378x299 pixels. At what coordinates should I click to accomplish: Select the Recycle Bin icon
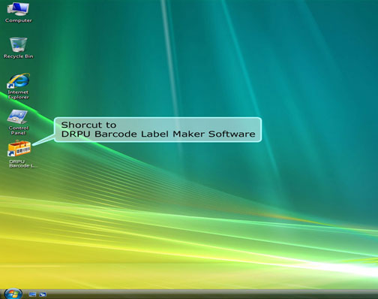pyautogui.click(x=18, y=44)
